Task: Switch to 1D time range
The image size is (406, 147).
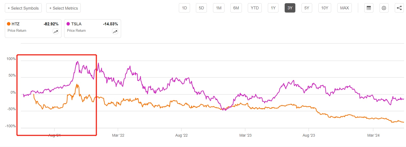Action: [x=184, y=8]
